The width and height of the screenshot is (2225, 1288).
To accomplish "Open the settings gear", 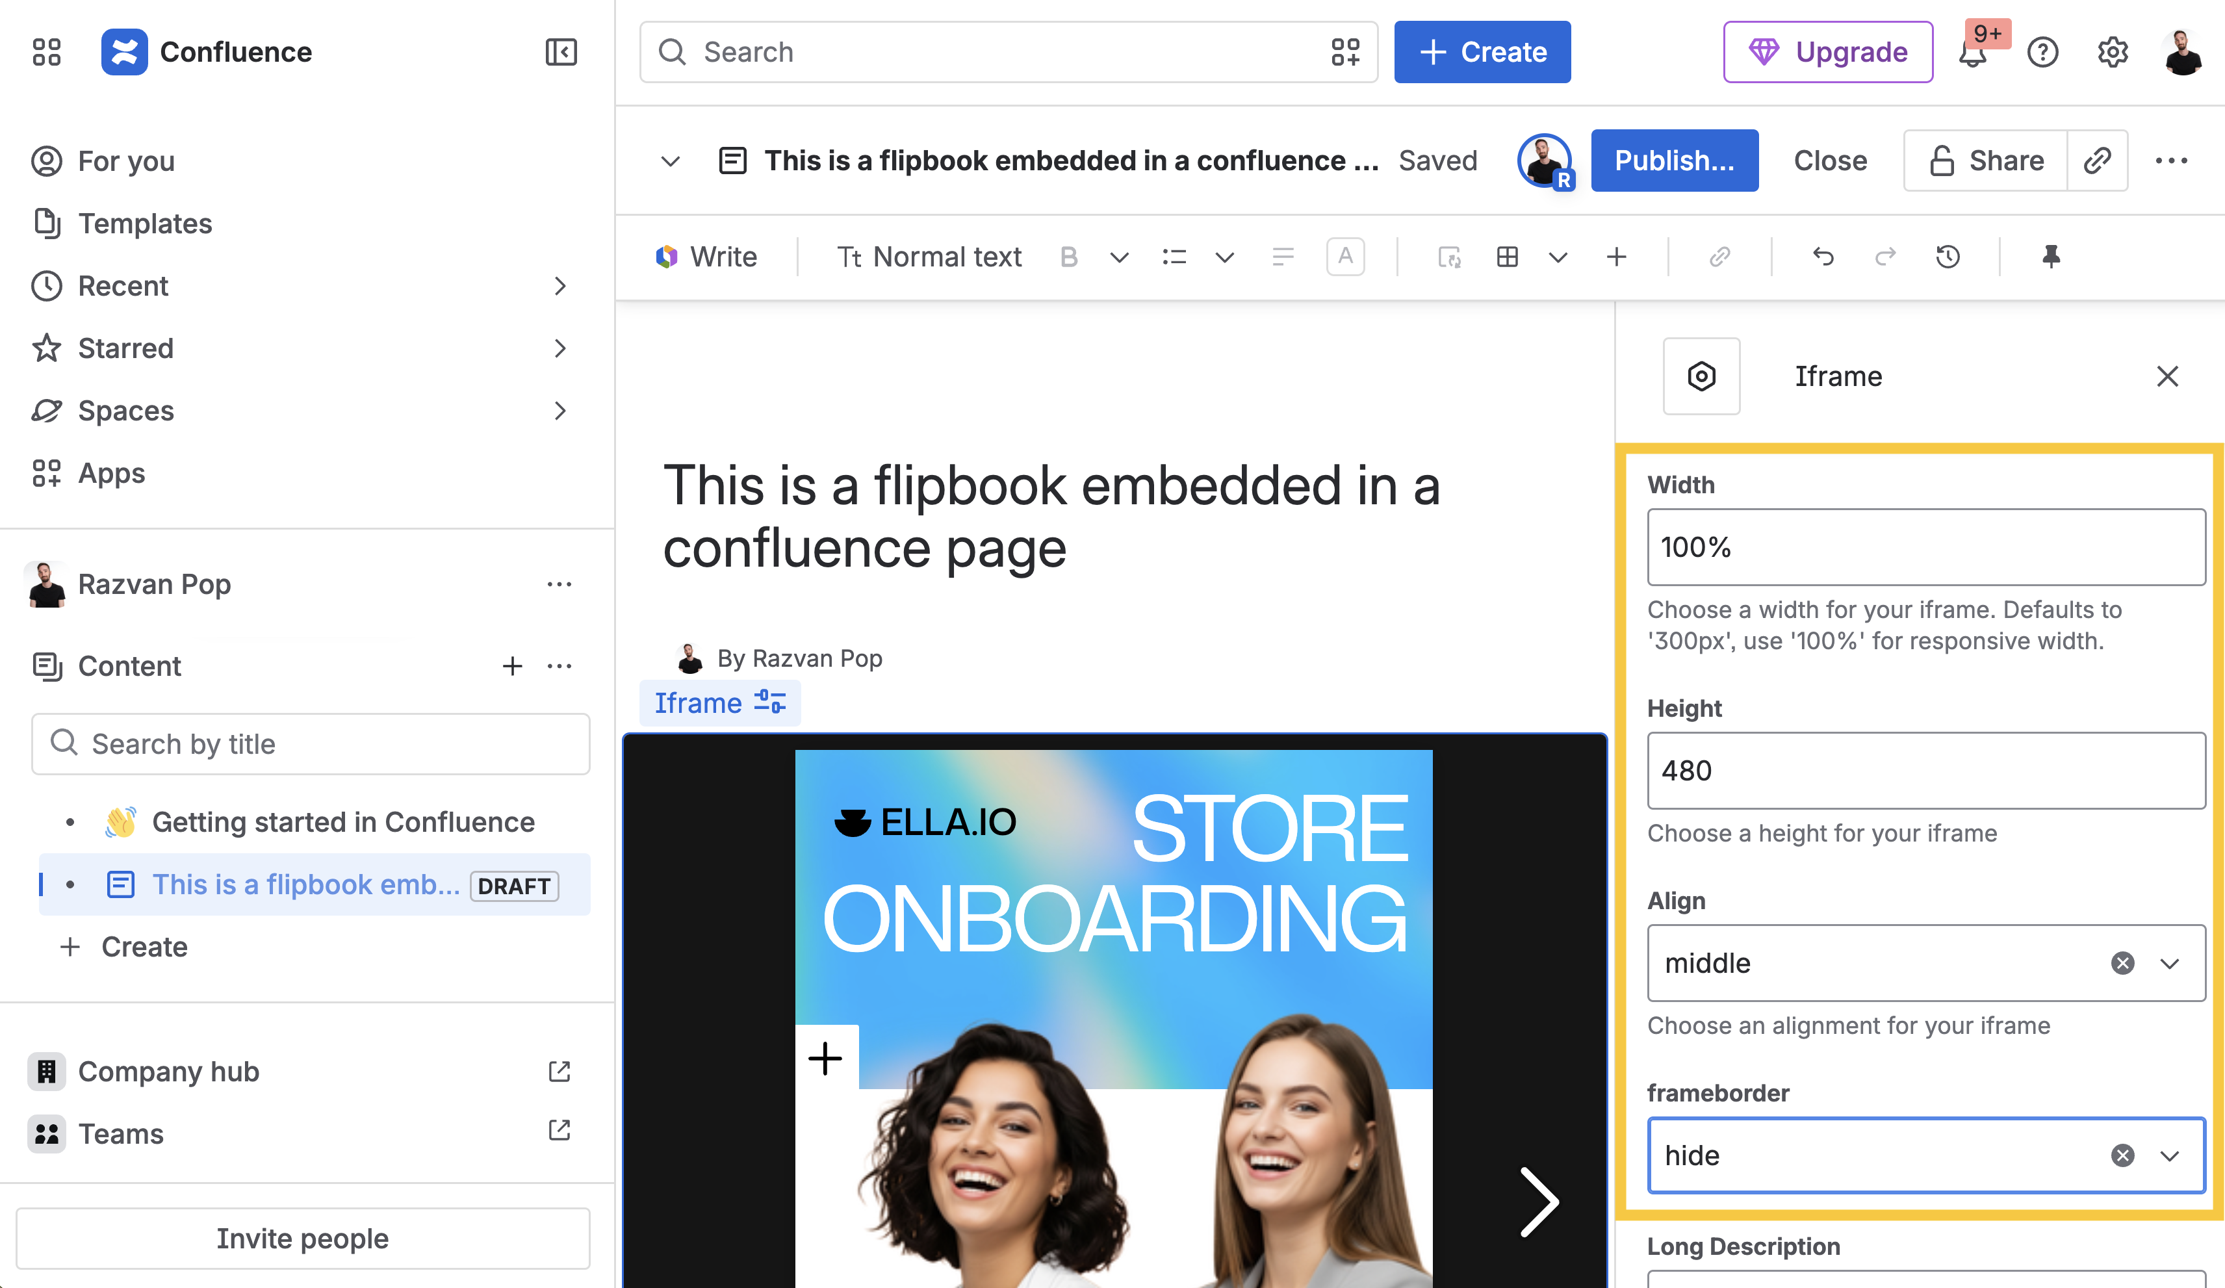I will click(2113, 52).
